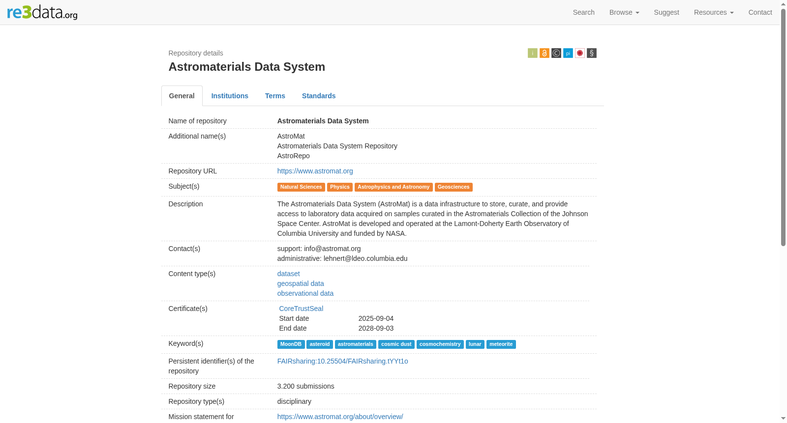Open the https://www.astromat.org repository link
The width and height of the screenshot is (787, 423).
[315, 171]
